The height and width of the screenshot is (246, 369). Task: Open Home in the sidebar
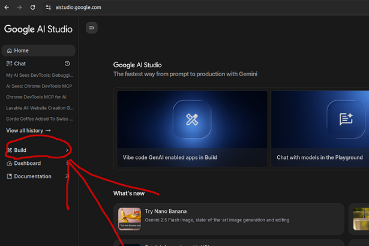(x=38, y=50)
